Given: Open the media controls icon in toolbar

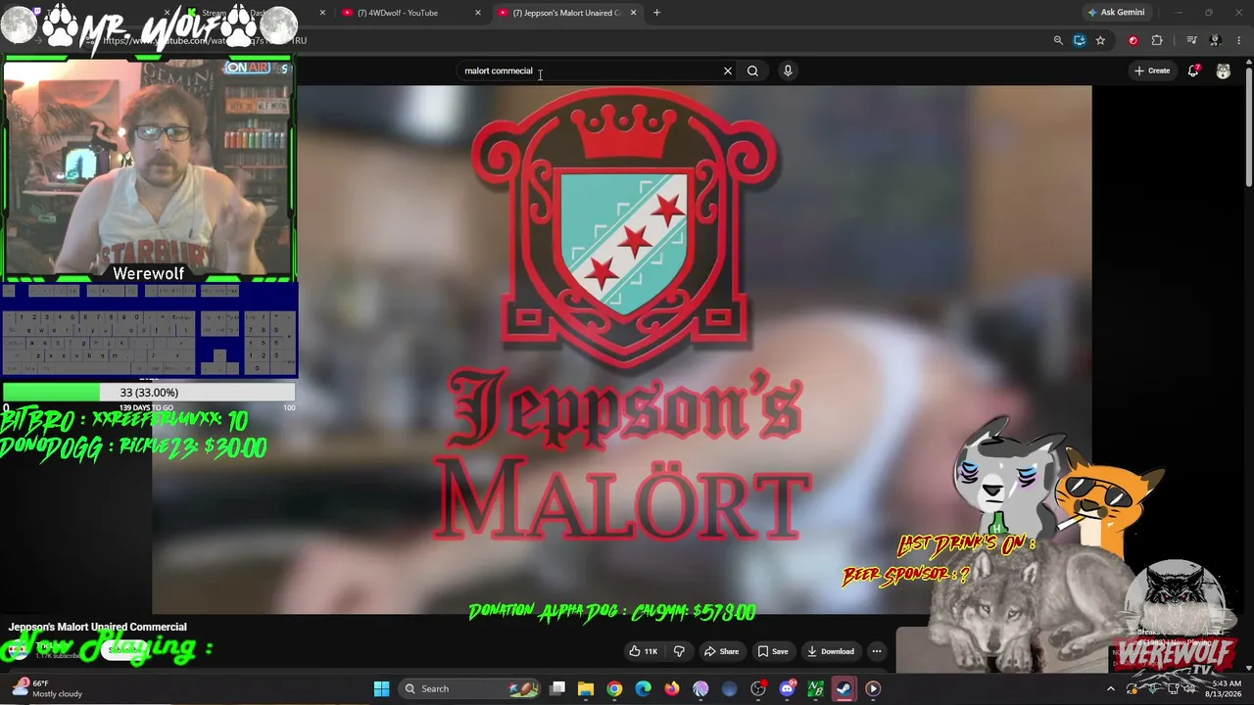Looking at the screenshot, I should tap(1191, 40).
